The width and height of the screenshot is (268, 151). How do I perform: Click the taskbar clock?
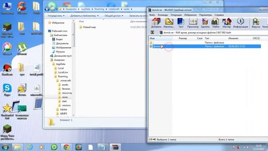pyautogui.click(x=258, y=147)
